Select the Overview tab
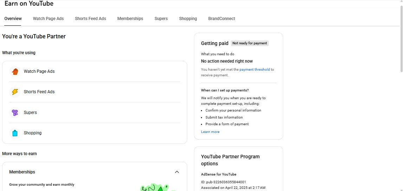This screenshot has height=191, width=403. 13,19
